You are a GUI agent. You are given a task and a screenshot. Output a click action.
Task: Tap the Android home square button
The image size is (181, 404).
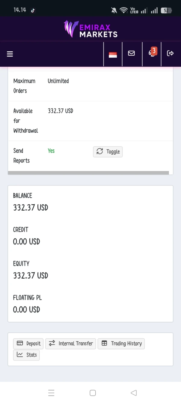tap(93, 393)
